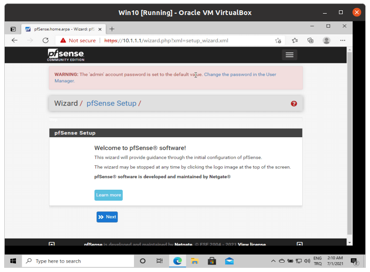
Task: Open the volume speaker tray icon
Action: [307, 261]
